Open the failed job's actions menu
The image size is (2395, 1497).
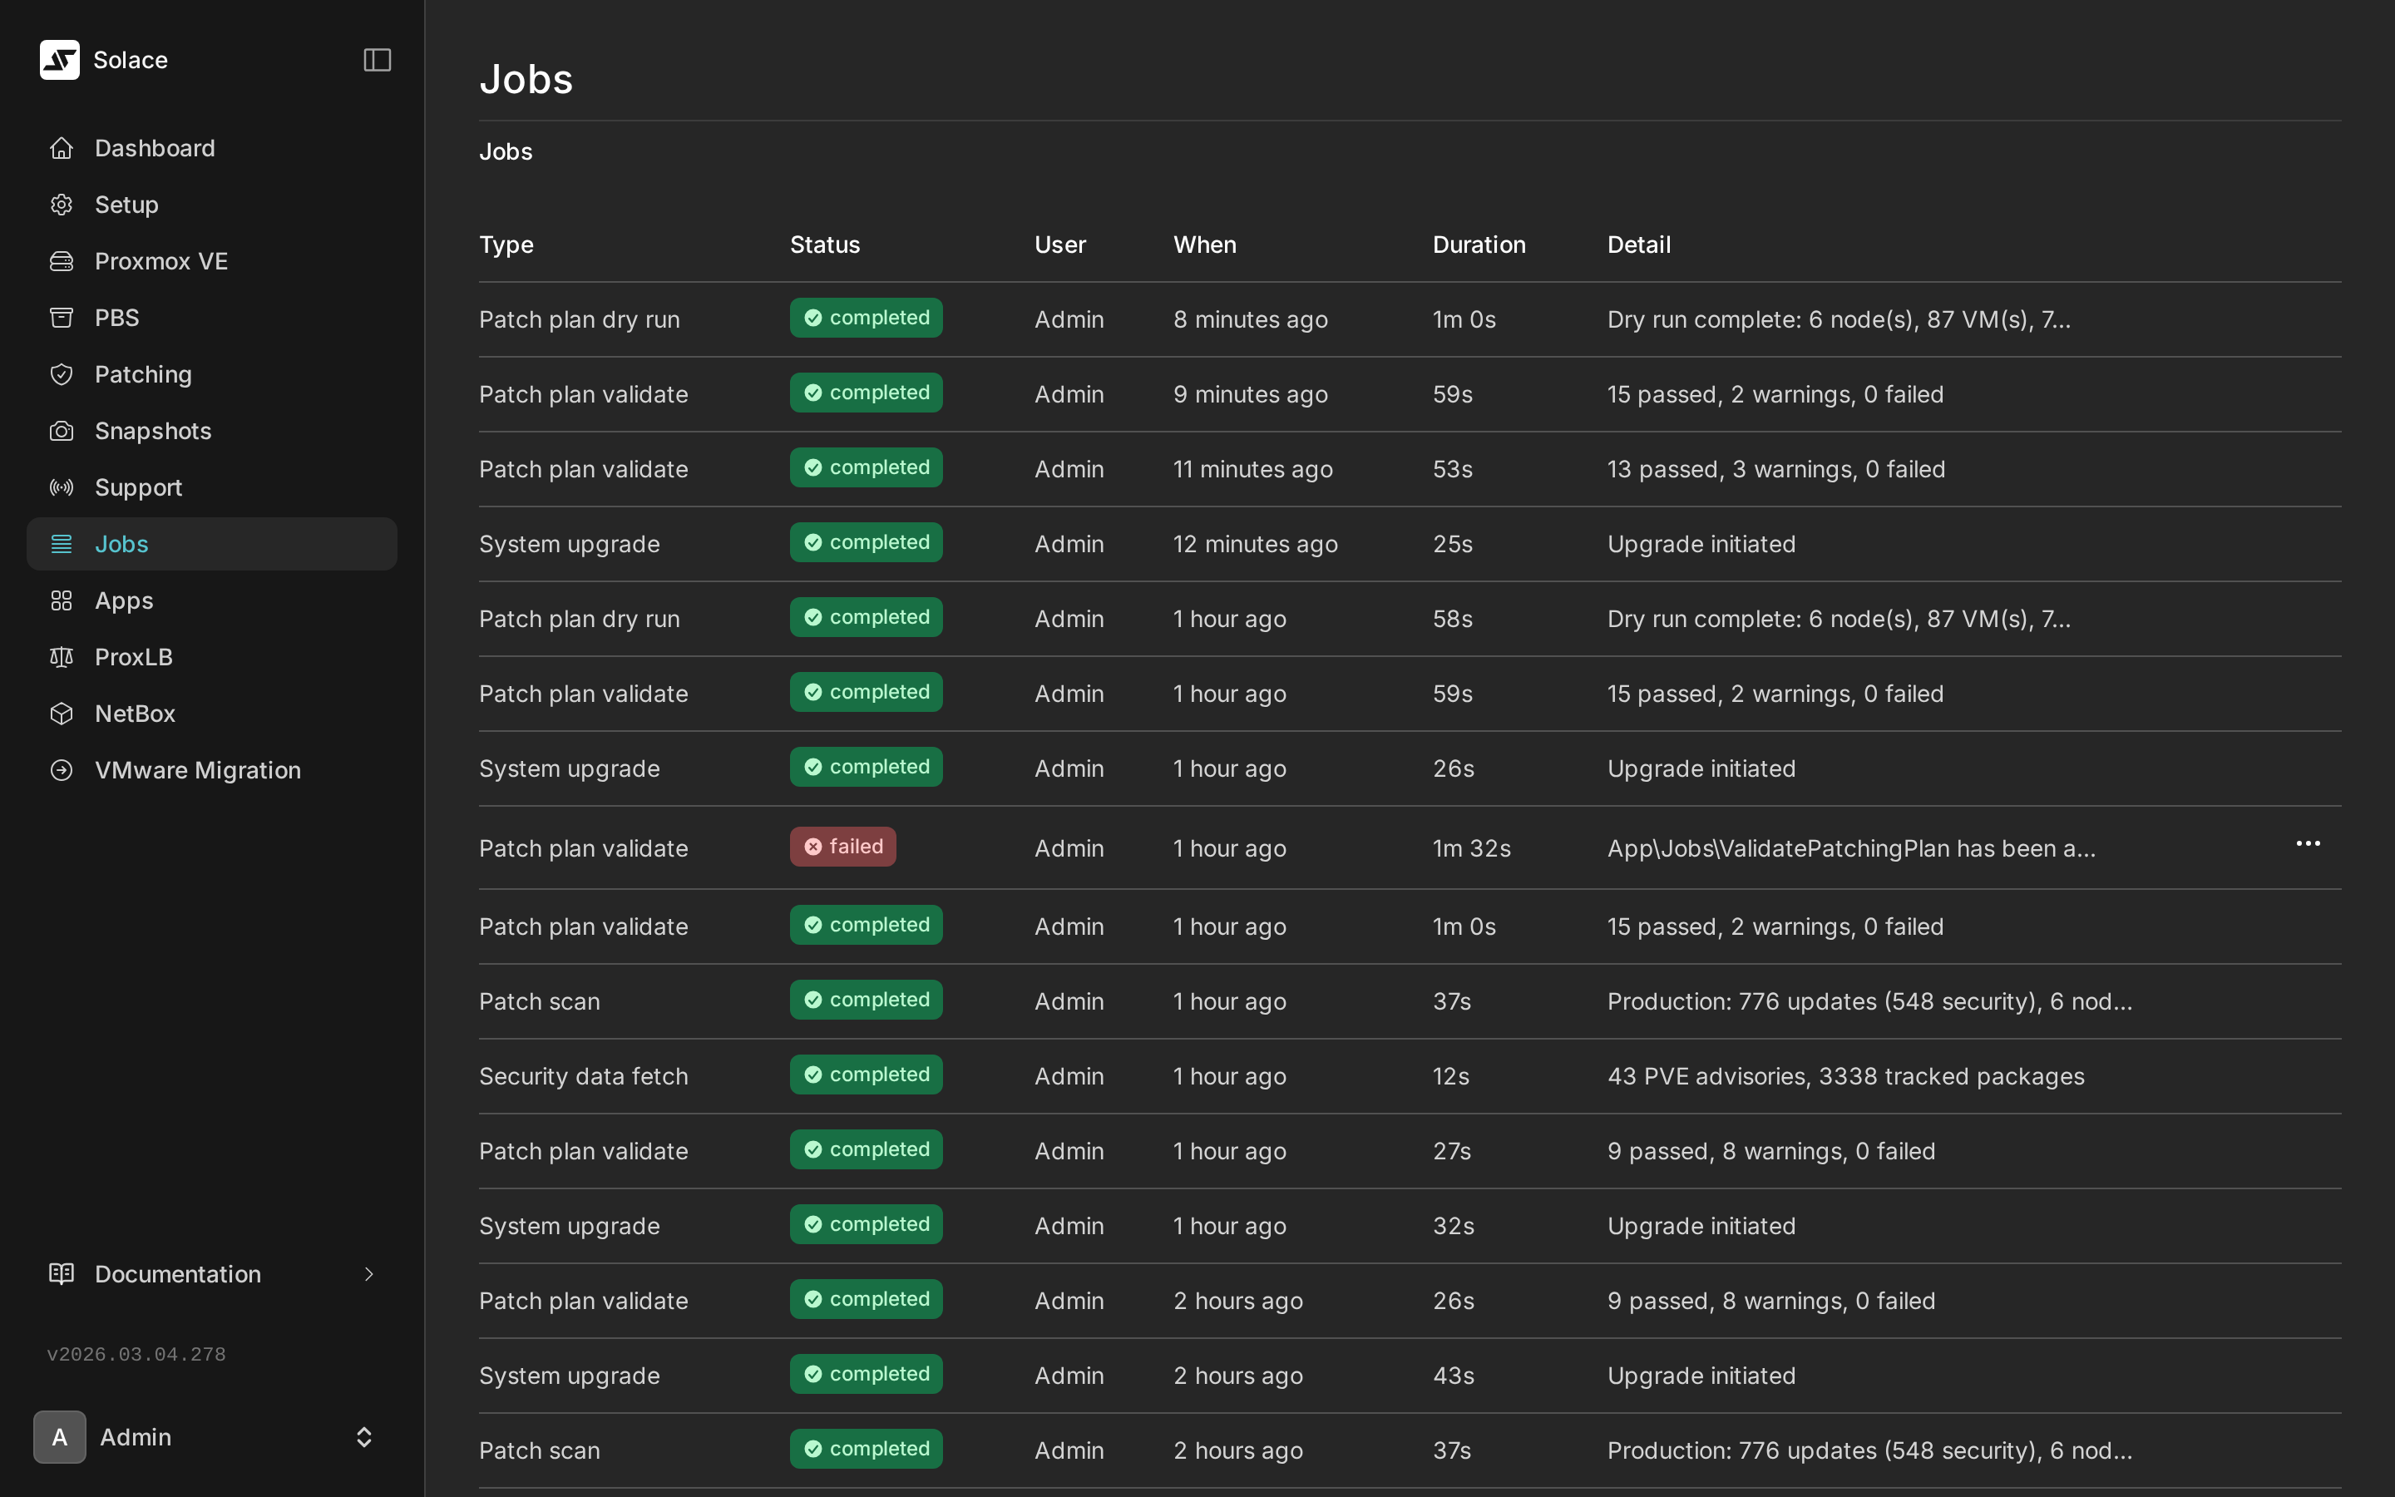pos(2309,842)
